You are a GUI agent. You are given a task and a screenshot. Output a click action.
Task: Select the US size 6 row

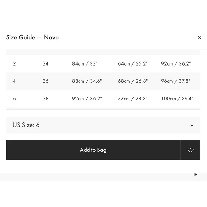tap(103, 98)
